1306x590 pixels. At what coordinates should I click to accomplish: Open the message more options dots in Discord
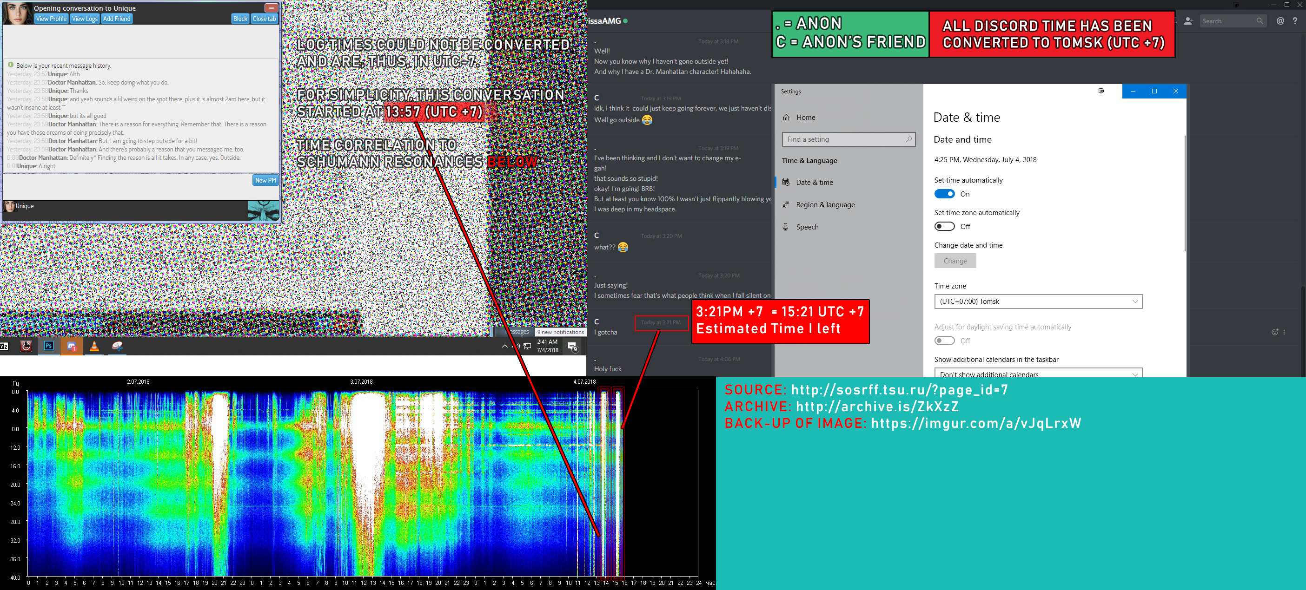click(x=1284, y=332)
